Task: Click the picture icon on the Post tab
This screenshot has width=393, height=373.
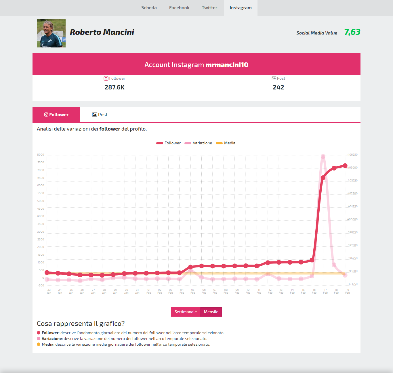Action: [x=94, y=114]
